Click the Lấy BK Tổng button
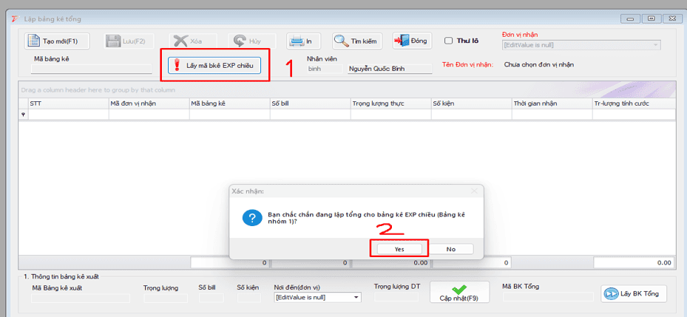The width and height of the screenshot is (687, 317). coord(634,293)
